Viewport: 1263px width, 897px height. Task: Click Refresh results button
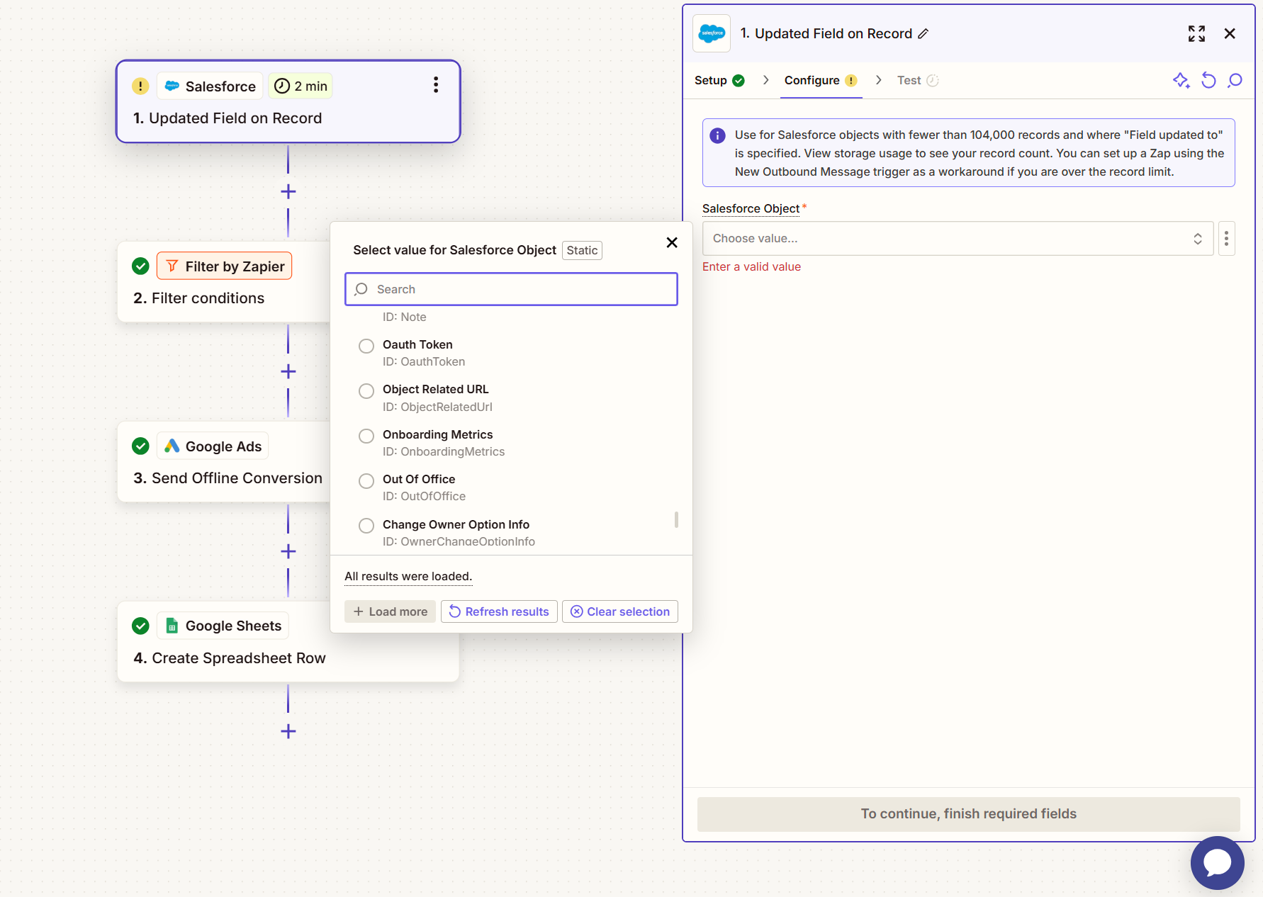[x=499, y=611]
